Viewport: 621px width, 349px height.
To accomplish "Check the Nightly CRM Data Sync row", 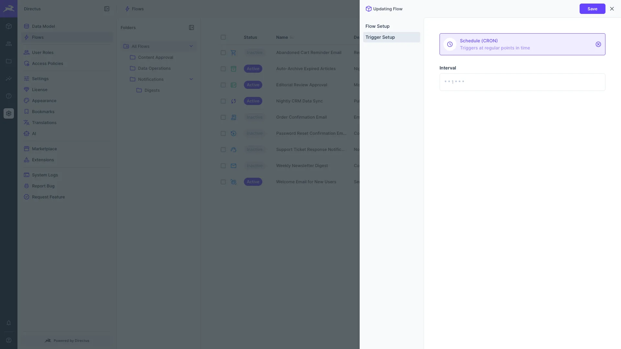I will tap(223, 101).
